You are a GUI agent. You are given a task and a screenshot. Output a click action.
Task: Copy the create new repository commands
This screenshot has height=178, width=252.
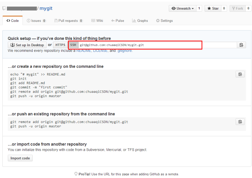coord(240,74)
